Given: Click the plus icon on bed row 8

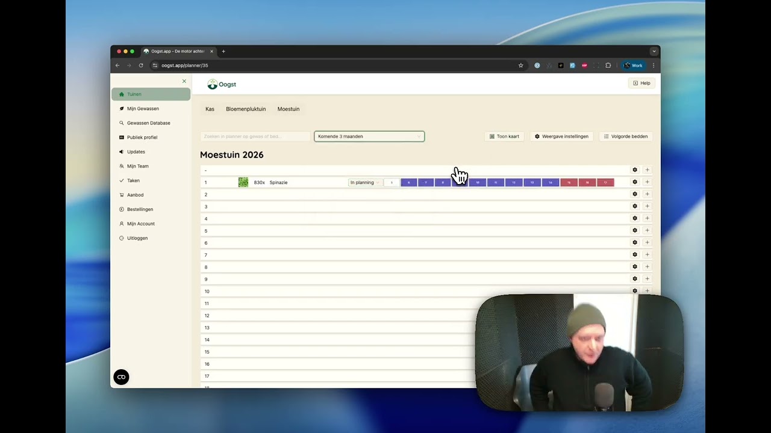Looking at the screenshot, I should tap(647, 266).
